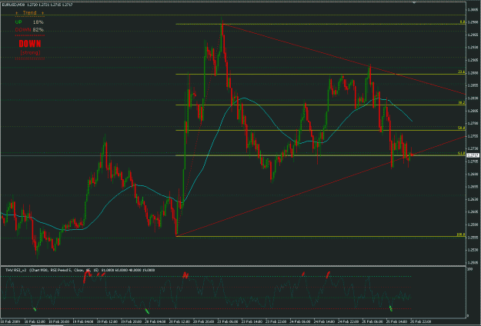This screenshot has height=326, width=481.
Task: Click the 1.2630 price axis label
Action: (473, 199)
